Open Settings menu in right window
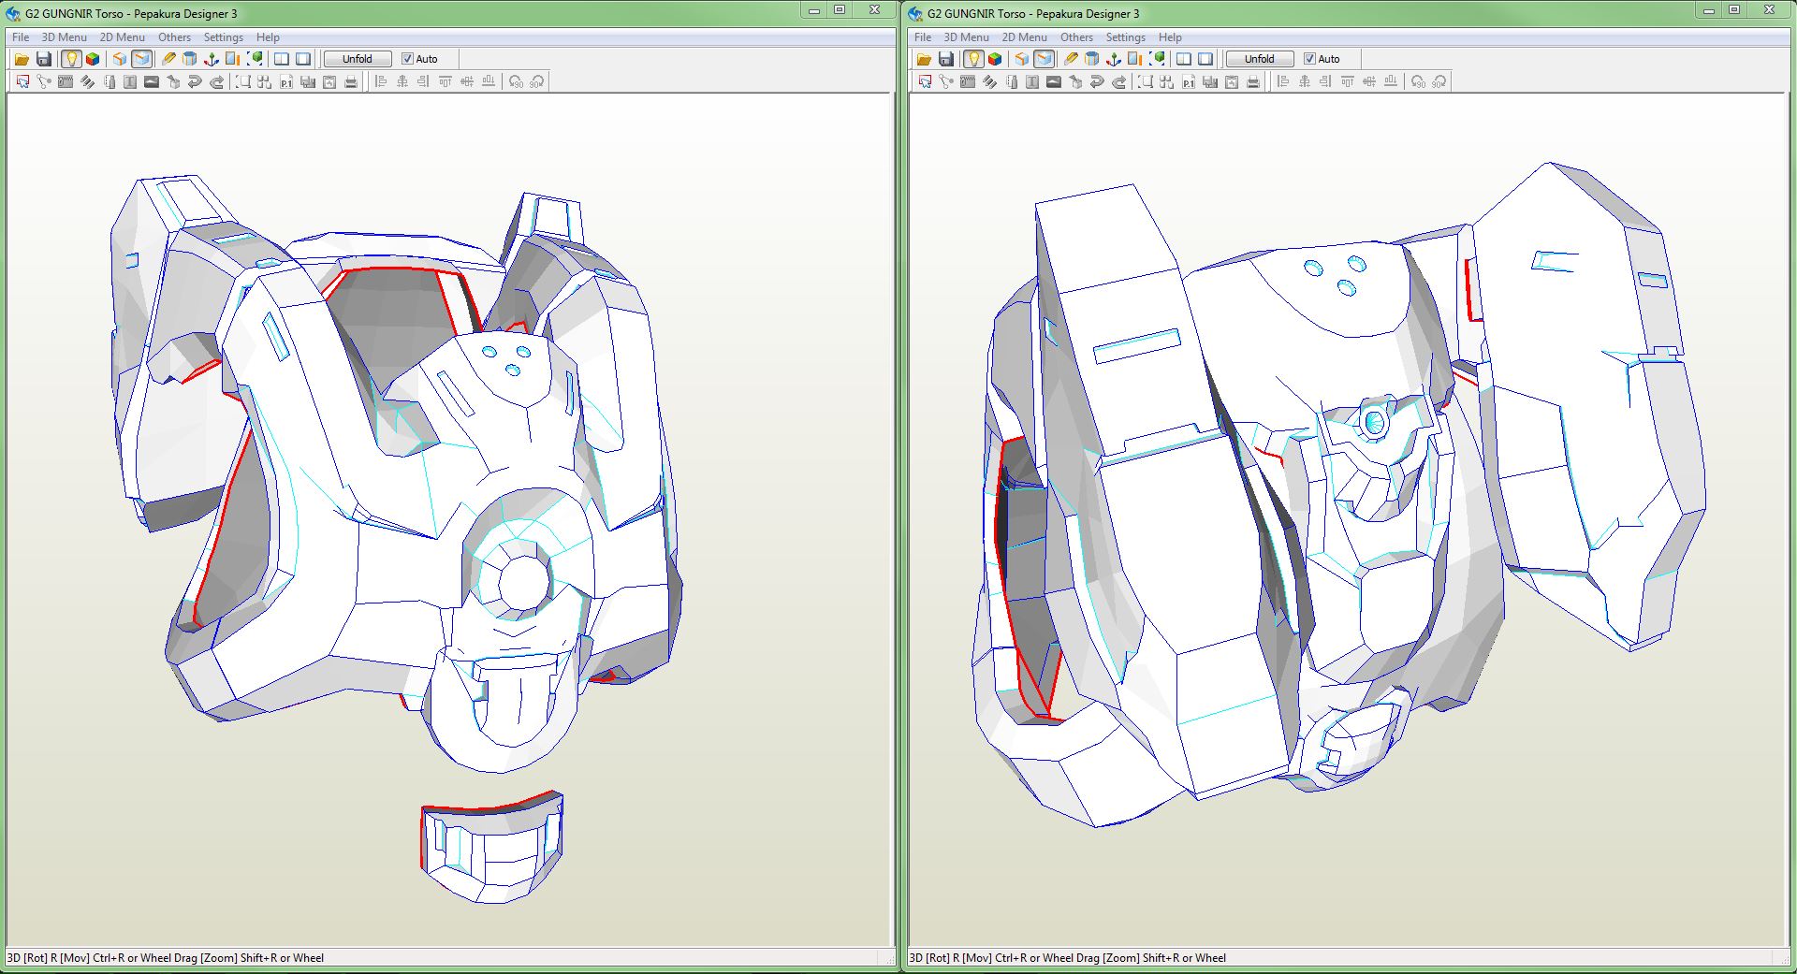1797x974 pixels. (1126, 37)
